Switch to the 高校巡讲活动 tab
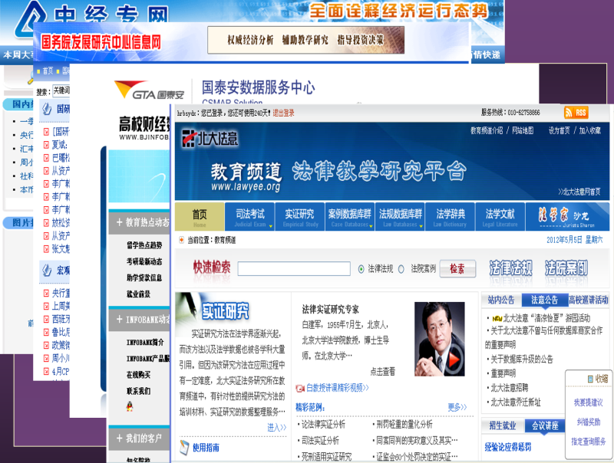The width and height of the screenshot is (614, 463). [589, 300]
